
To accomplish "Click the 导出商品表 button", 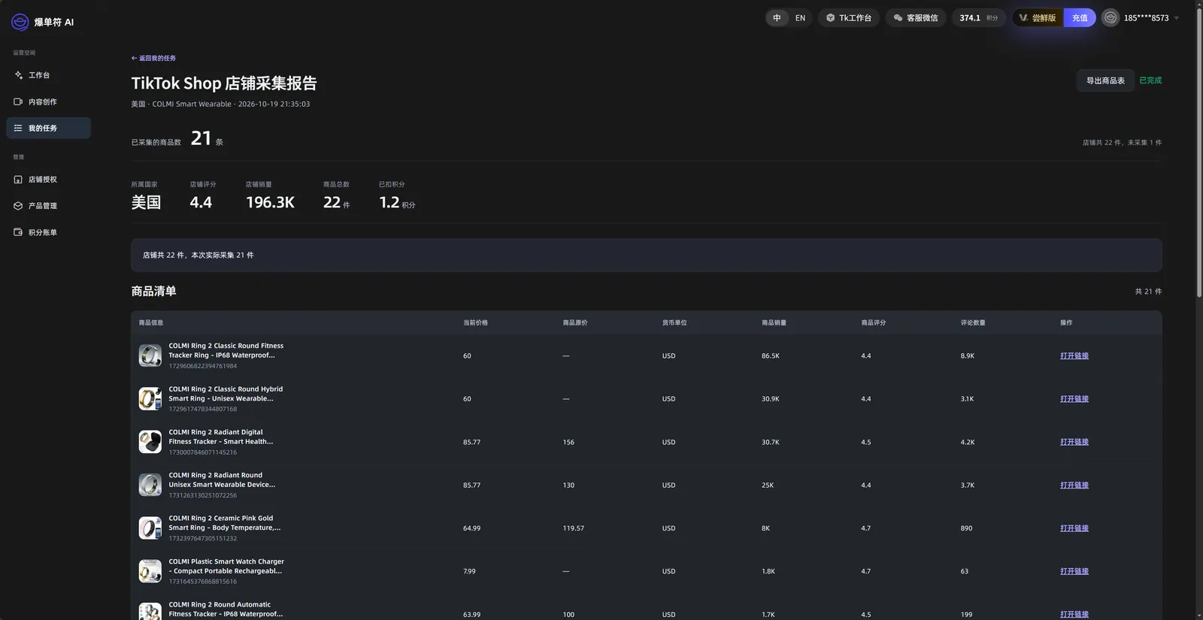I will 1105,80.
